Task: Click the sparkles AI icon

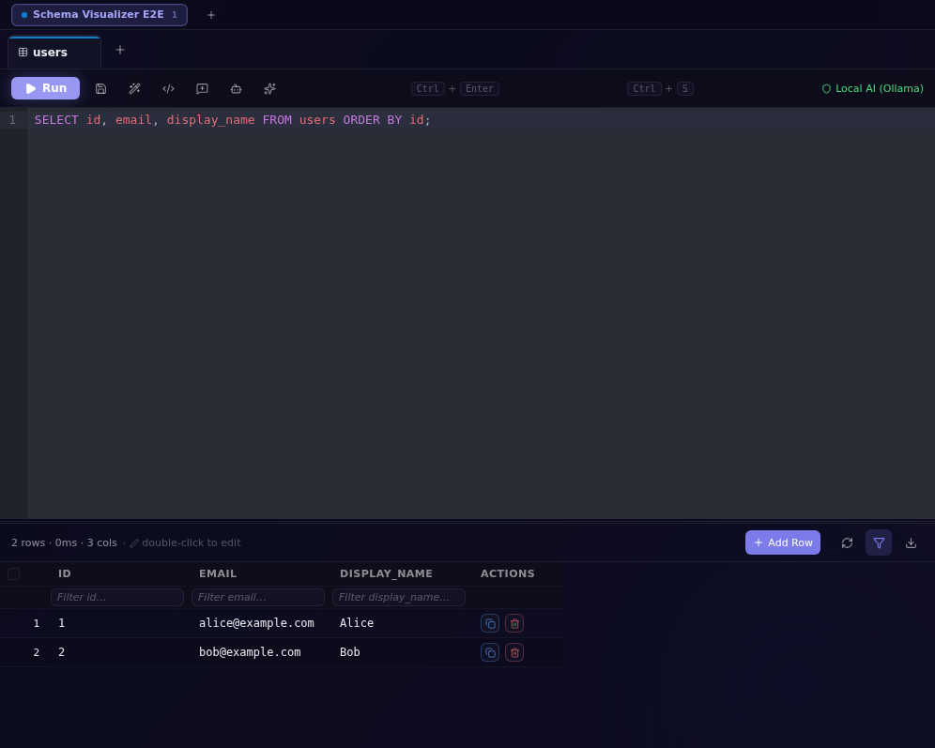Action: click(x=269, y=89)
